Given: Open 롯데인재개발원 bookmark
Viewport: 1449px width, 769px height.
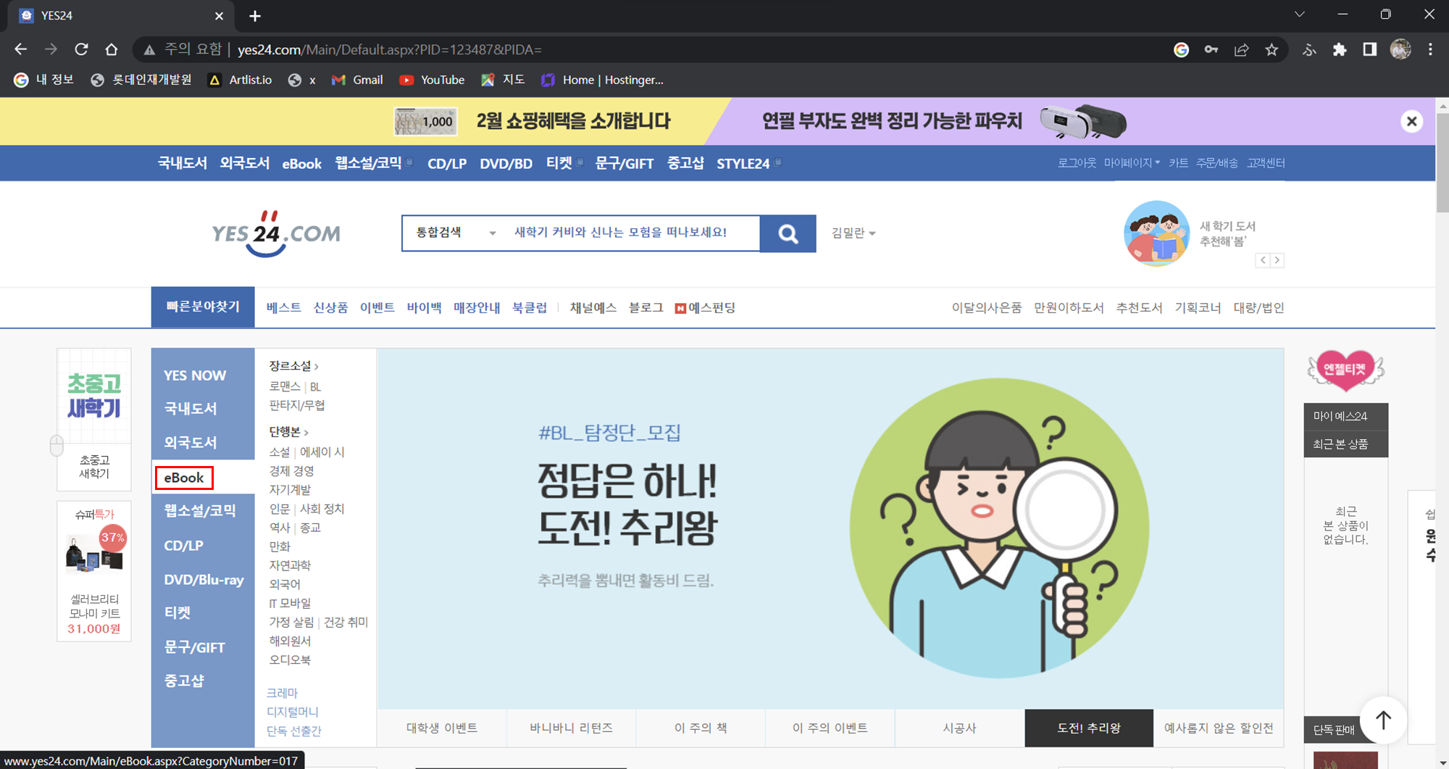Looking at the screenshot, I should pos(141,80).
